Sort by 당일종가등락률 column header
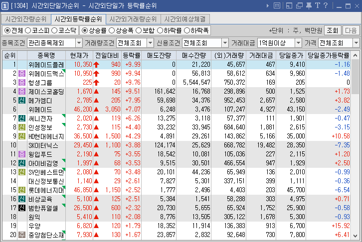 click(x=328, y=55)
